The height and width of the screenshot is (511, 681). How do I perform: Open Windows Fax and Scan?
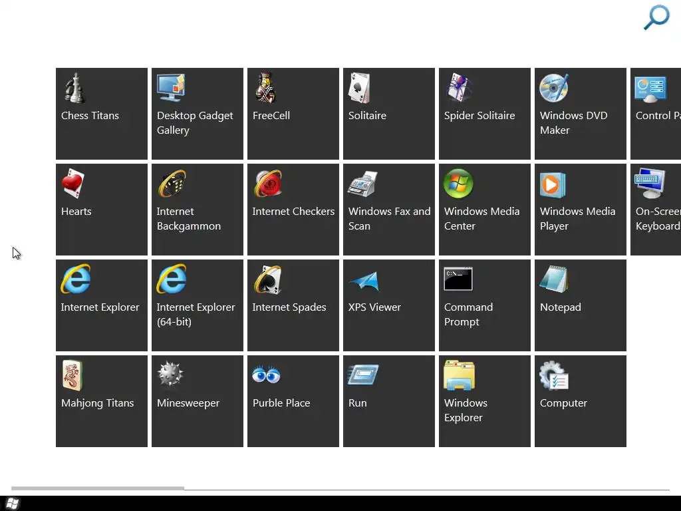tap(389, 210)
